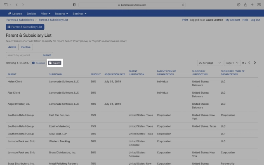Go to next page with the right arrow

pyautogui.click(x=255, y=63)
